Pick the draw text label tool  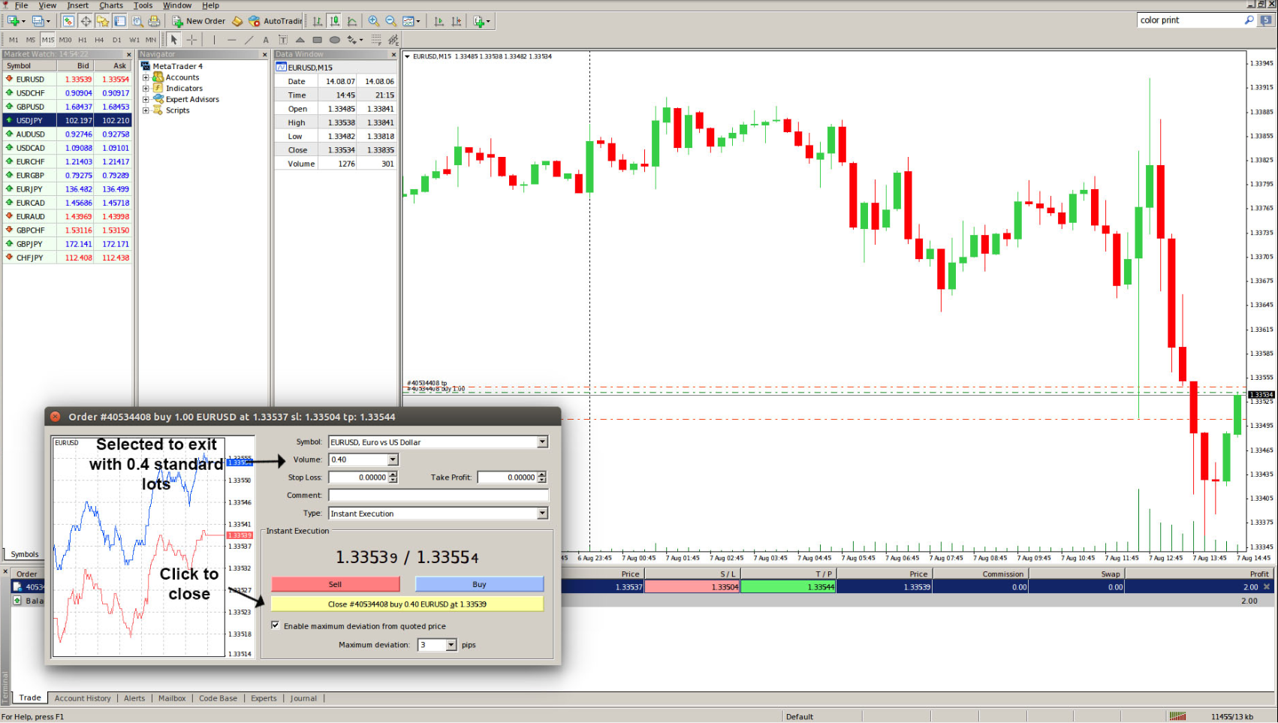pyautogui.click(x=282, y=40)
